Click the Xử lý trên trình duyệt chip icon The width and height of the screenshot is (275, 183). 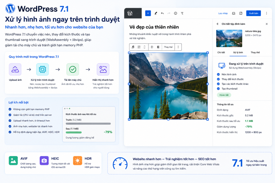(42, 69)
